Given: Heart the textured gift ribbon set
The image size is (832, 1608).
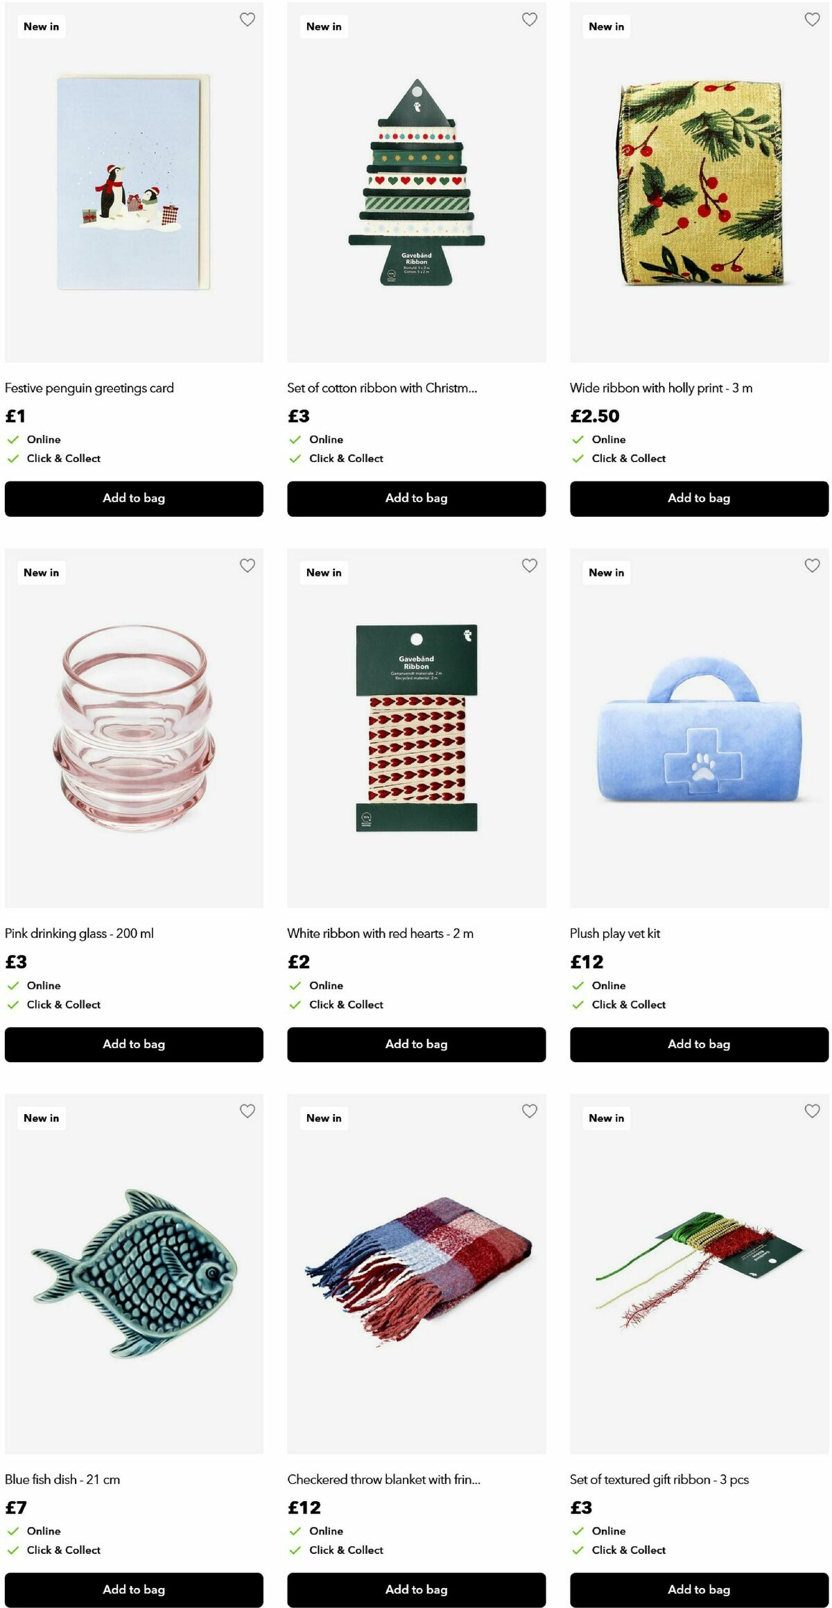Looking at the screenshot, I should tap(812, 1111).
